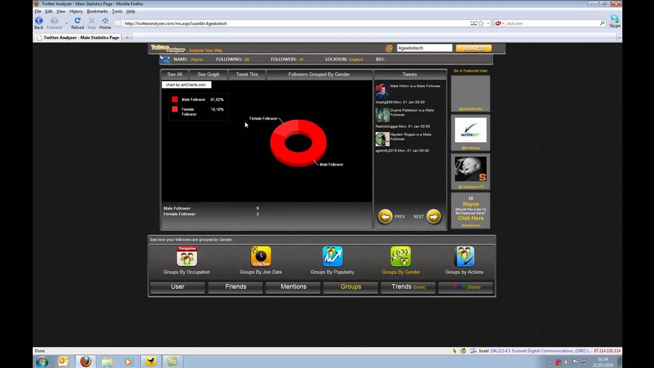Click Duane Patterson's avatar thumbnail
This screenshot has width=654, height=368.
(382, 115)
